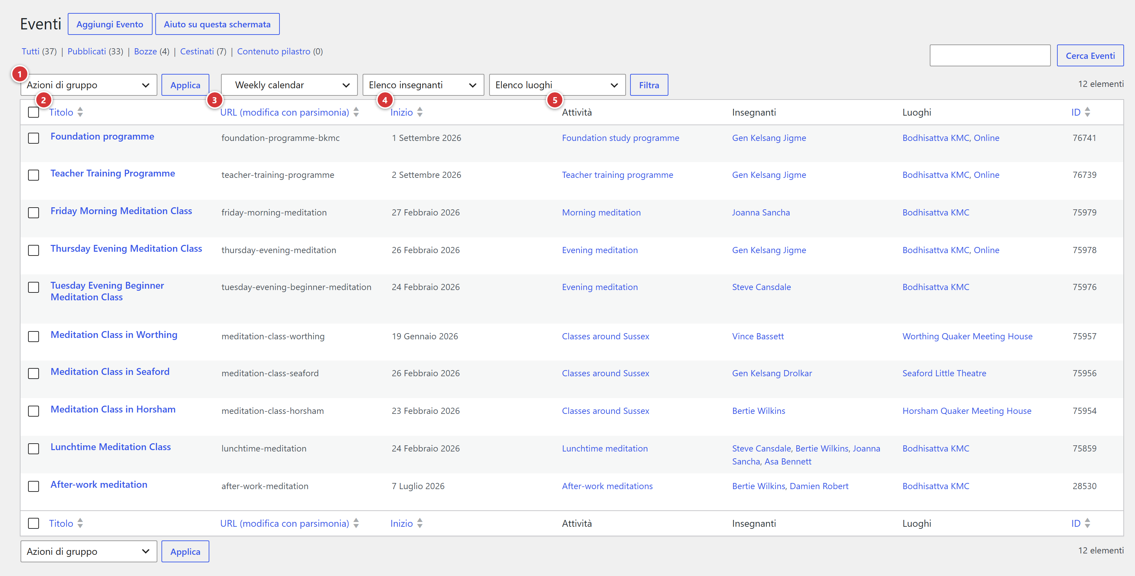The image size is (1135, 576).
Task: Open Vince Bassett teacher link
Action: (x=758, y=336)
